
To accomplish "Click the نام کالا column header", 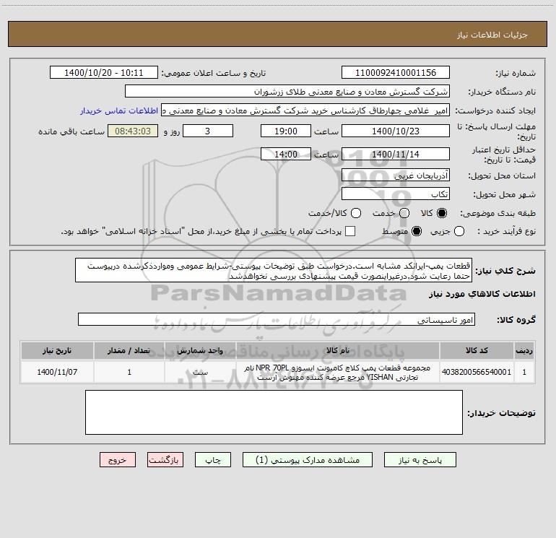I will pyautogui.click(x=338, y=350).
